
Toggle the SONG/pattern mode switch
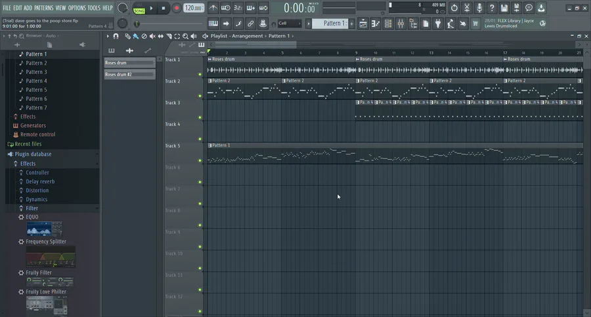point(139,9)
